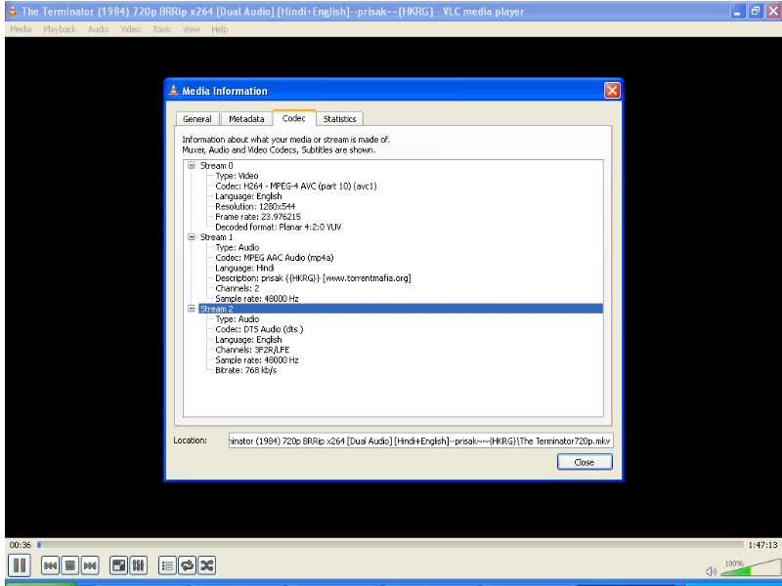
Task: Open extended settings equalizer panel
Action: click(x=138, y=565)
